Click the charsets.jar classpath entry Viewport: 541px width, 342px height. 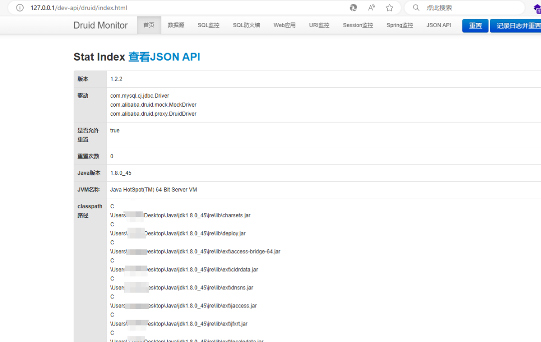pos(180,215)
